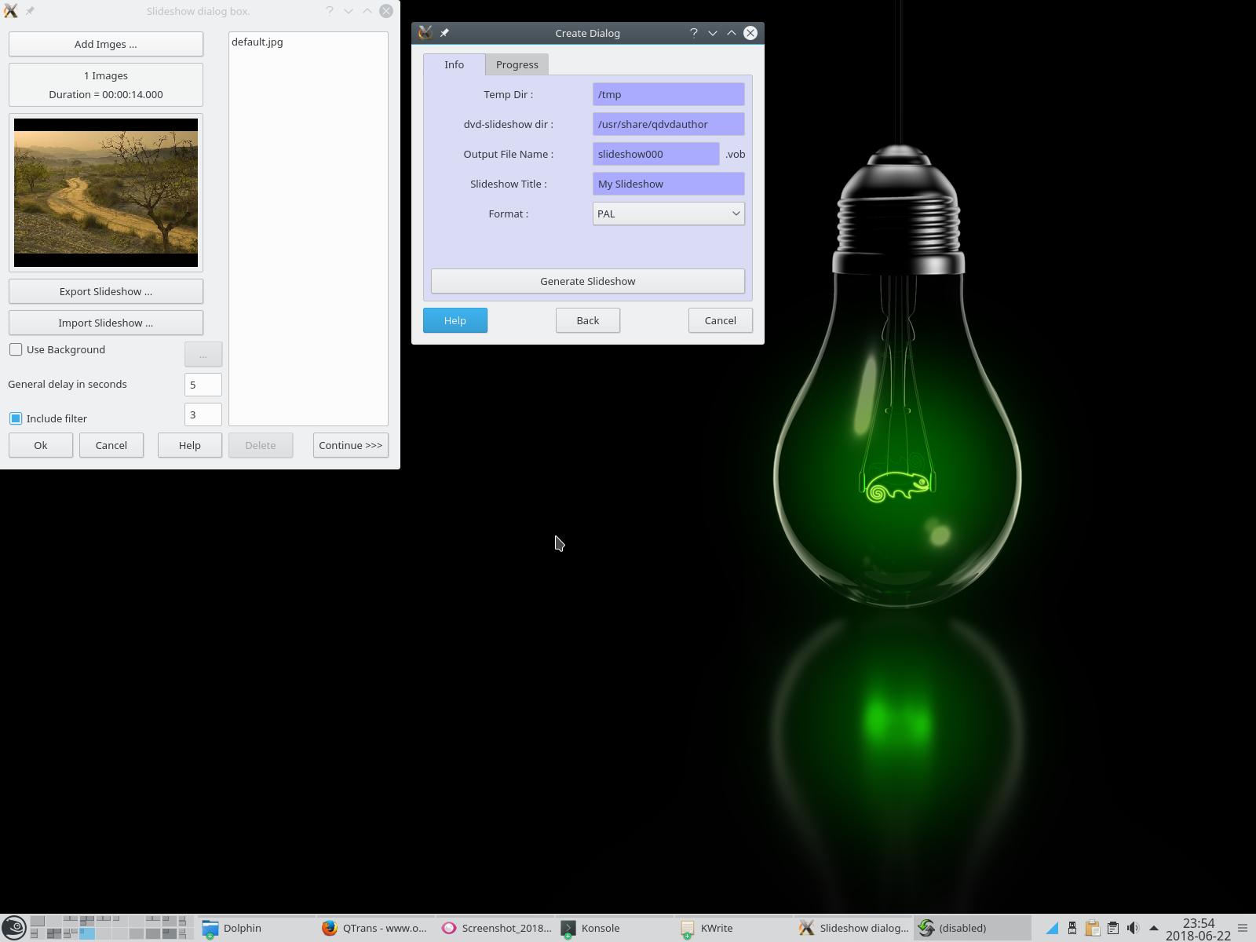The height and width of the screenshot is (942, 1256).
Task: Click the pin icon in Create Dialog titlebar
Action: 444,33
